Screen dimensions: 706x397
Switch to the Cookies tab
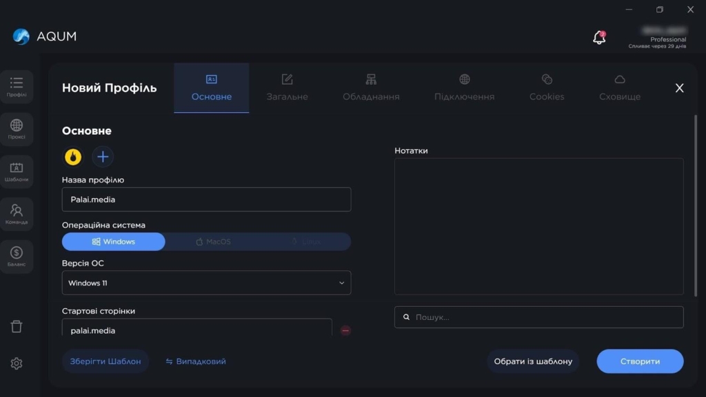[x=547, y=88]
